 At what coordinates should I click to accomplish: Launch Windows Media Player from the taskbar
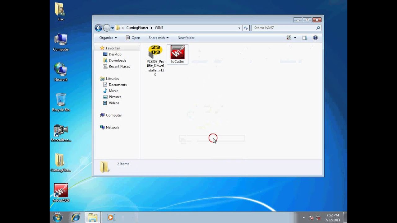coord(110,217)
